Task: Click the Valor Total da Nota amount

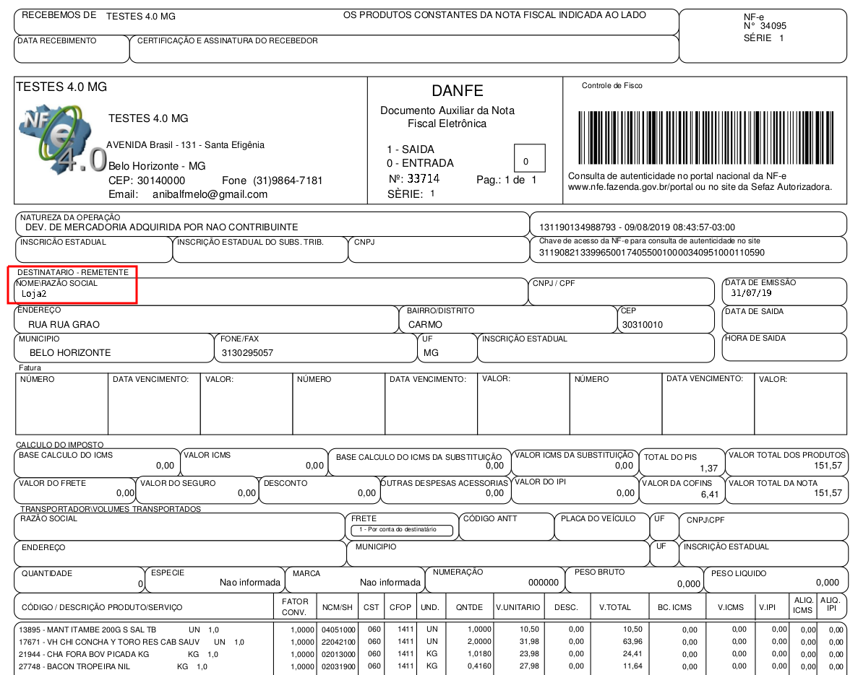Action: (x=828, y=493)
